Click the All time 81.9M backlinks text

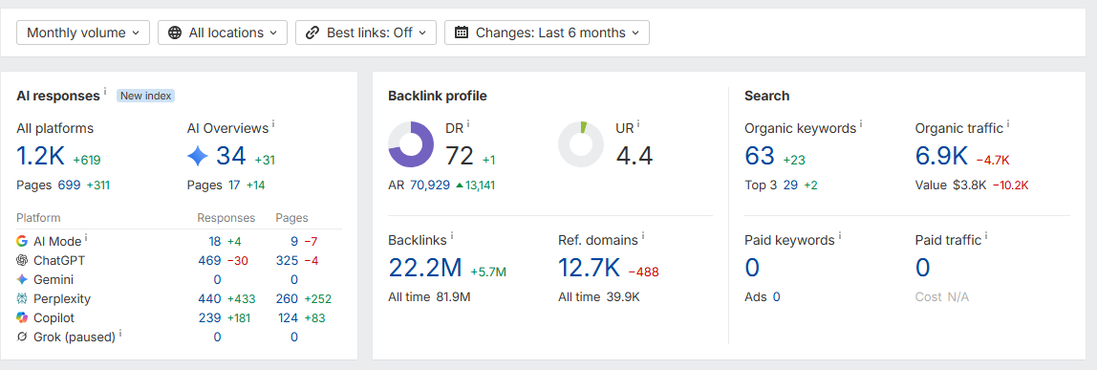(x=430, y=297)
